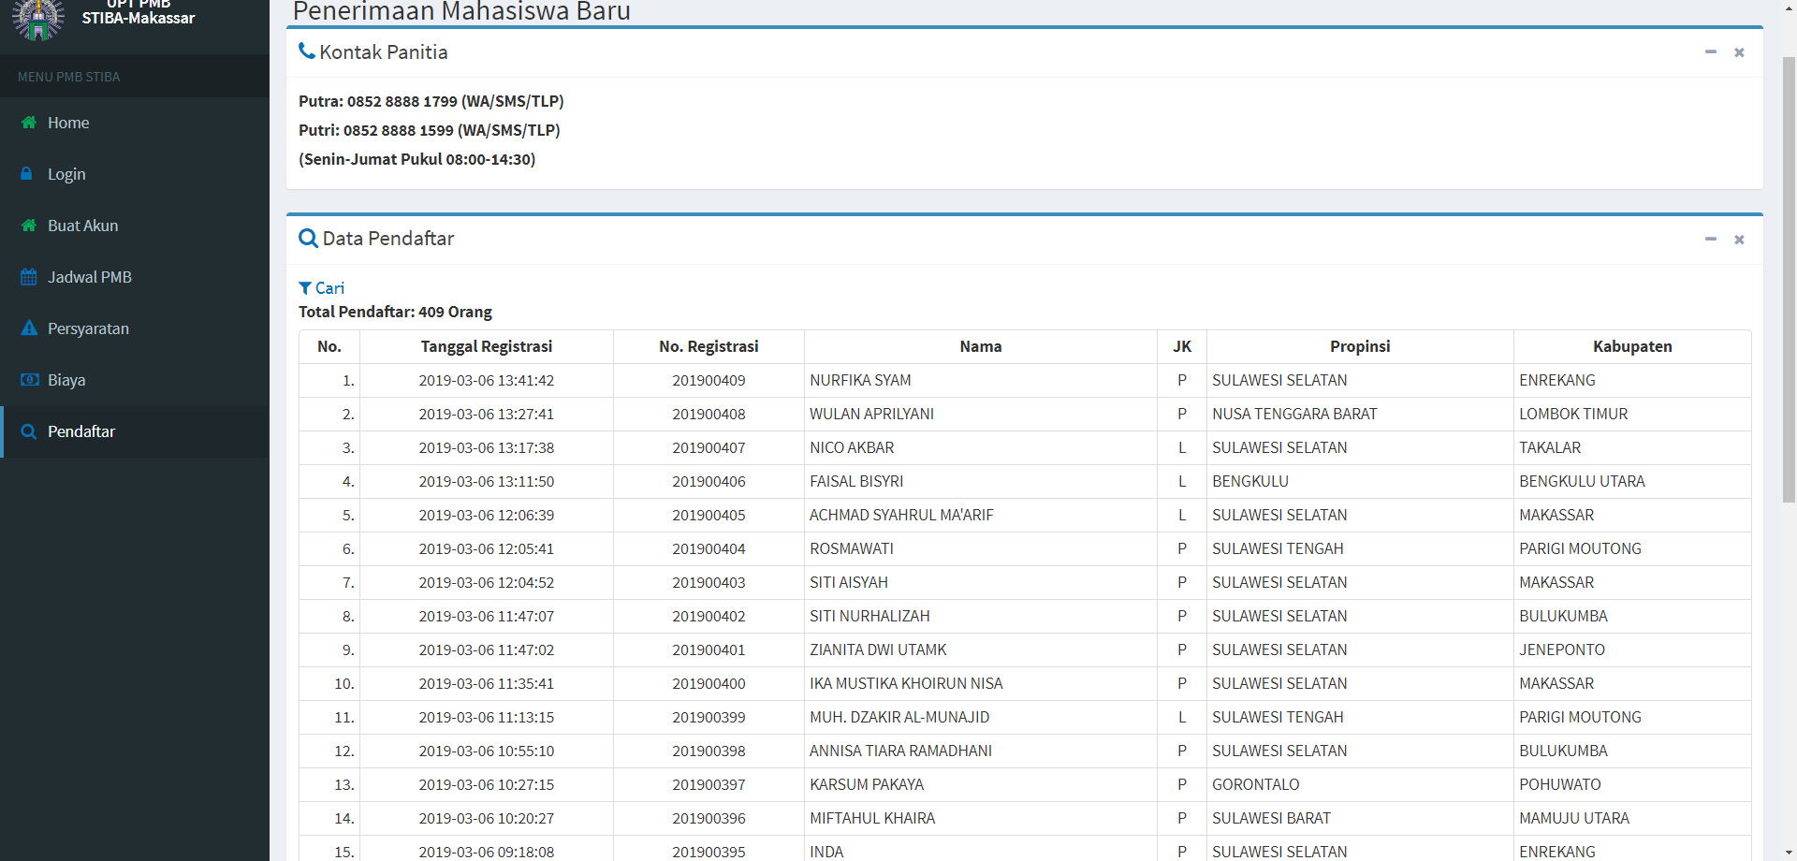Click the Tanggal Registrasi column header
Image resolution: width=1797 pixels, height=861 pixels.
(x=486, y=346)
